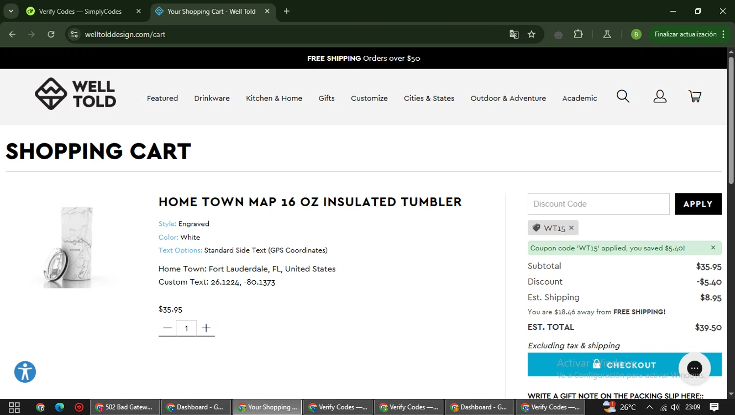Open the Chrome profile avatar B

(636, 34)
